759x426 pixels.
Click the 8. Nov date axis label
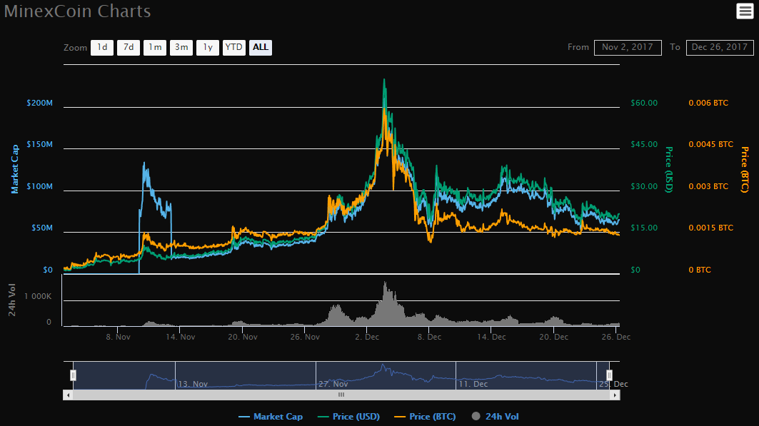(118, 337)
